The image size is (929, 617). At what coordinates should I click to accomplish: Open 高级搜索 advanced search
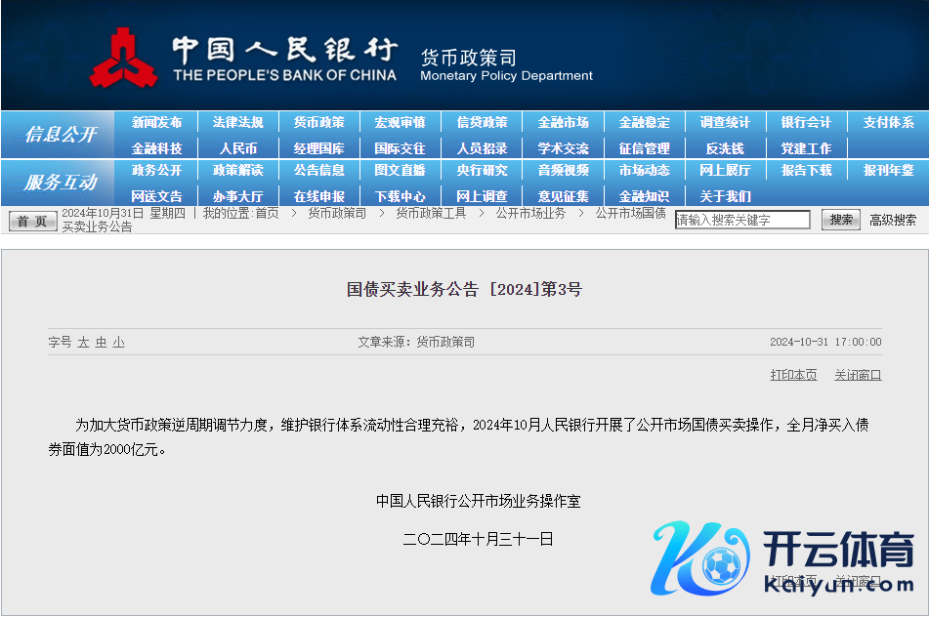pos(892,221)
